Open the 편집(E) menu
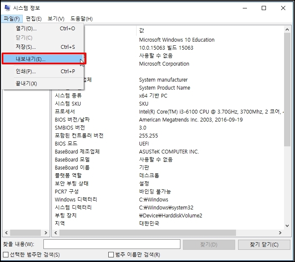 [33, 19]
